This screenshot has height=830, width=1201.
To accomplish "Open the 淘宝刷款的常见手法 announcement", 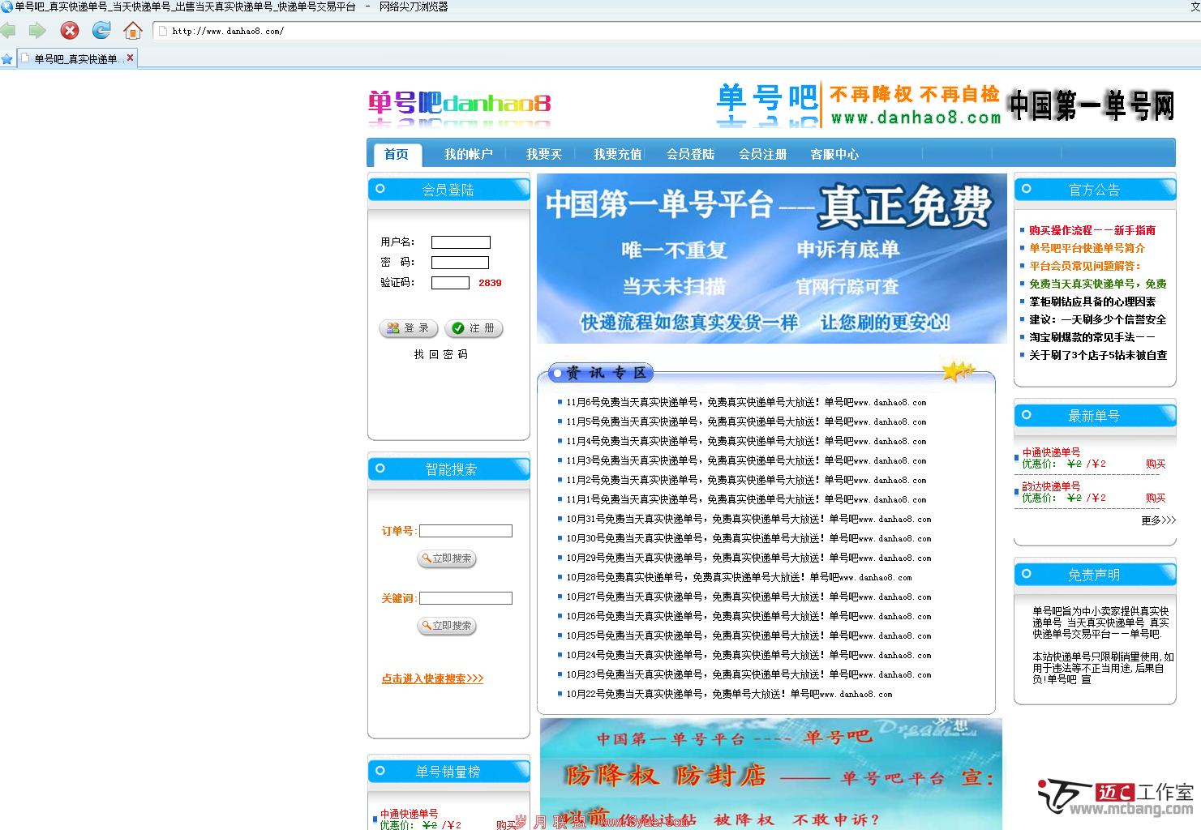I will coord(1092,337).
